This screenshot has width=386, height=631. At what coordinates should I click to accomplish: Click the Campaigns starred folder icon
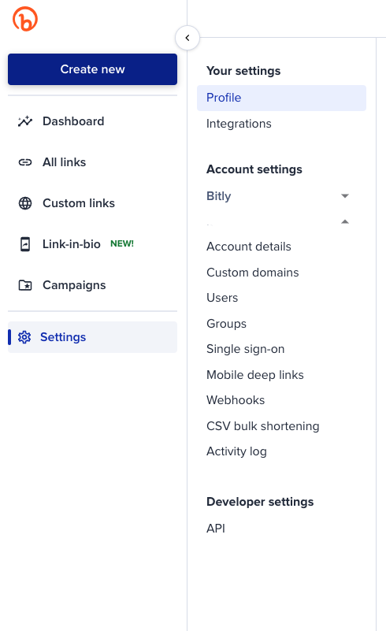(25, 285)
